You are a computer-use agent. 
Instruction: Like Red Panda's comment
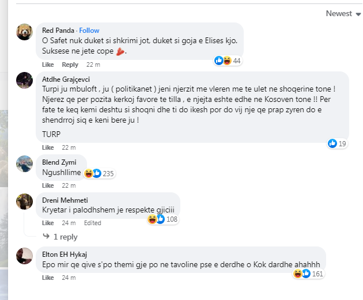(x=48, y=64)
